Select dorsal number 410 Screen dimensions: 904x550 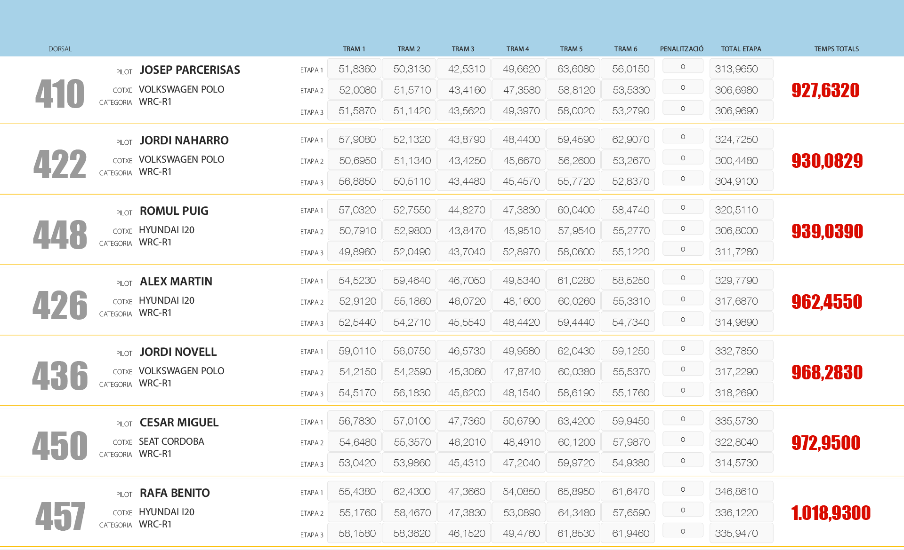pyautogui.click(x=60, y=94)
